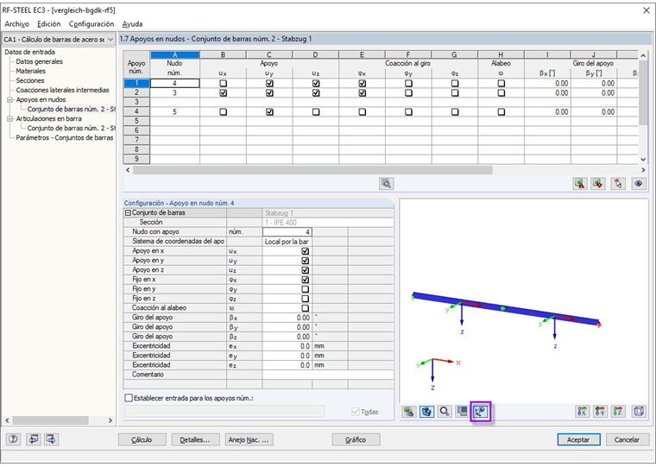This screenshot has height=467, width=656.
Task: Show view in Z direction
Action: (x=618, y=412)
